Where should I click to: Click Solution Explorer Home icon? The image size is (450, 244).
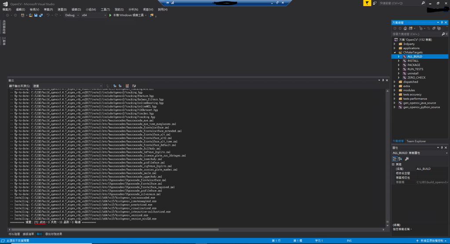coord(405,29)
